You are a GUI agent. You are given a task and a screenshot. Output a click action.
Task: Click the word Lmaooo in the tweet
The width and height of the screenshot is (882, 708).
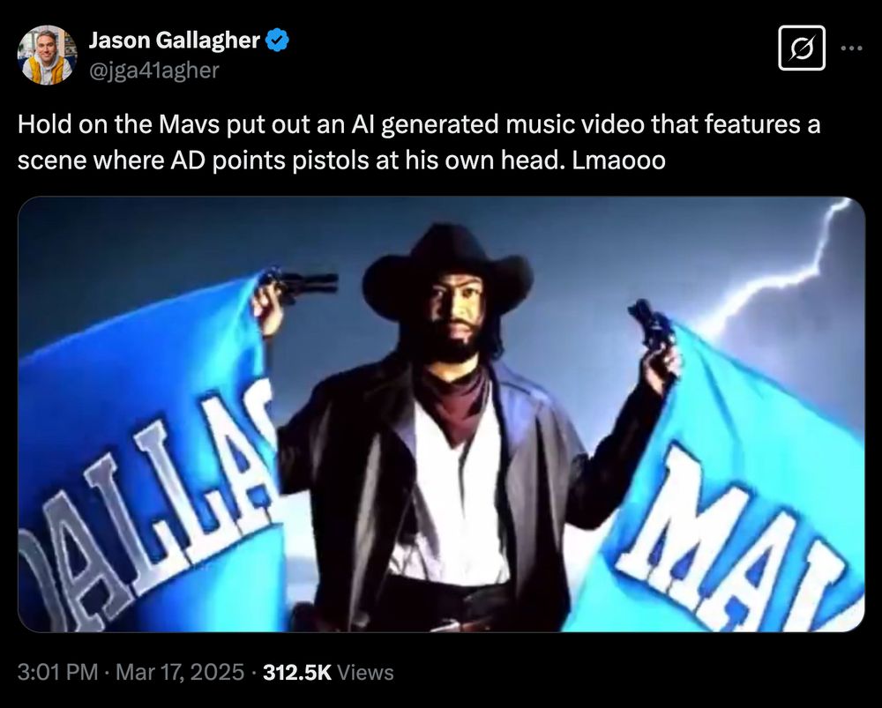tap(619, 160)
